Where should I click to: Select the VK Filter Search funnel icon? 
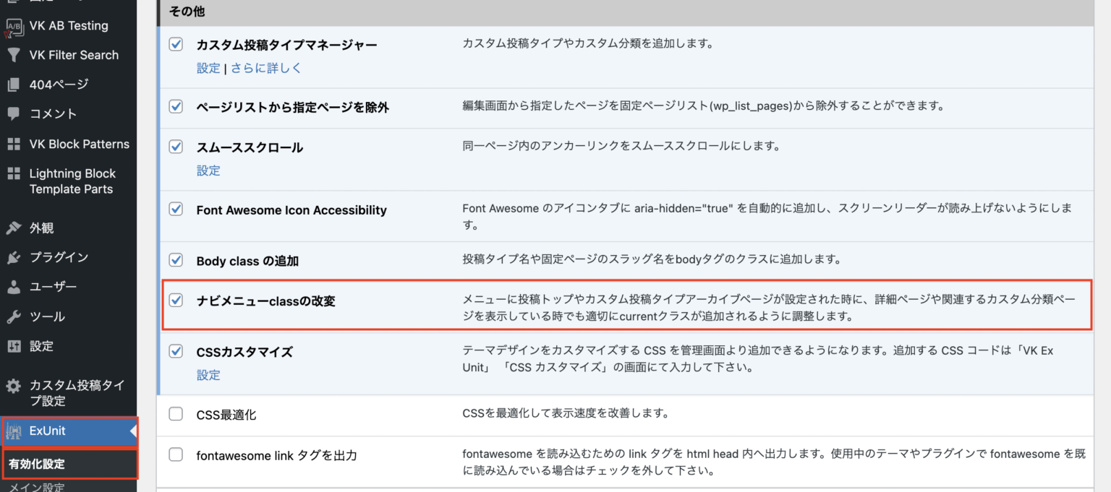coord(14,55)
